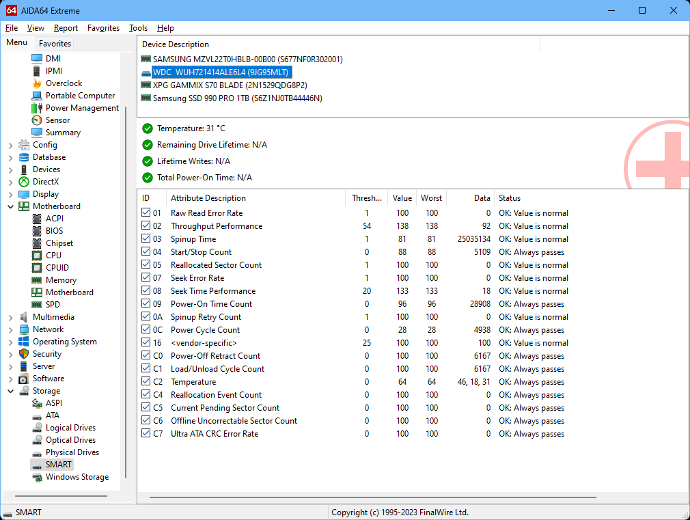Select the Logical Drives icon
This screenshot has height=520, width=690.
pyautogui.click(x=37, y=428)
